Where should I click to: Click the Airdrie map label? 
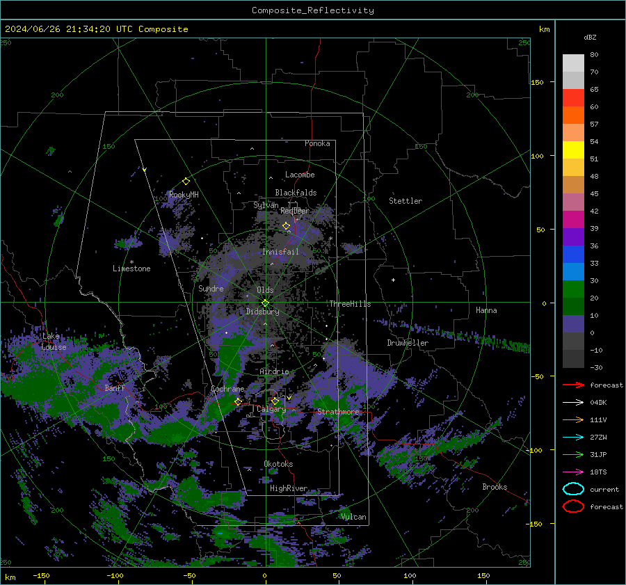[274, 371]
